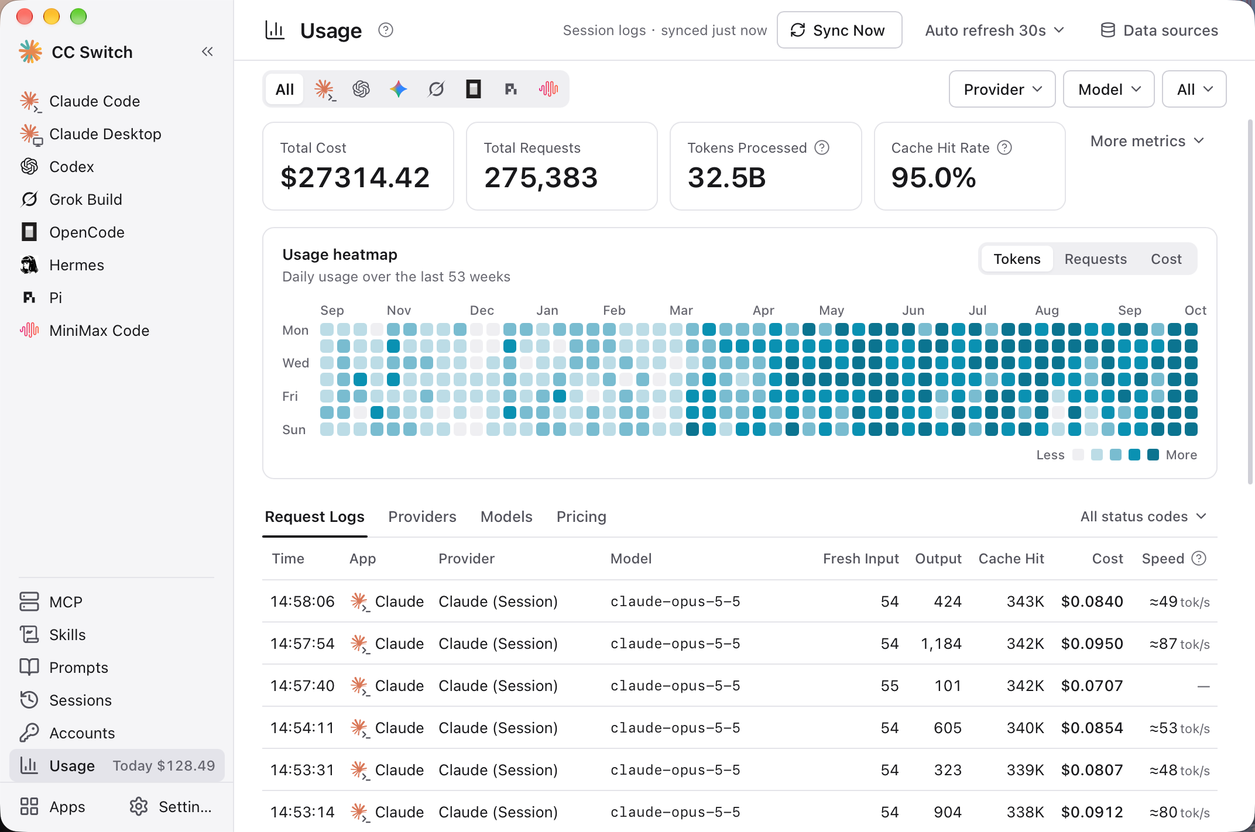Show Cache Hit Rate help tooltip

point(1004,148)
